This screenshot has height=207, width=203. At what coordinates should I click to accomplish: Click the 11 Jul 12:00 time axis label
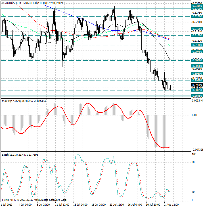tap(62, 204)
